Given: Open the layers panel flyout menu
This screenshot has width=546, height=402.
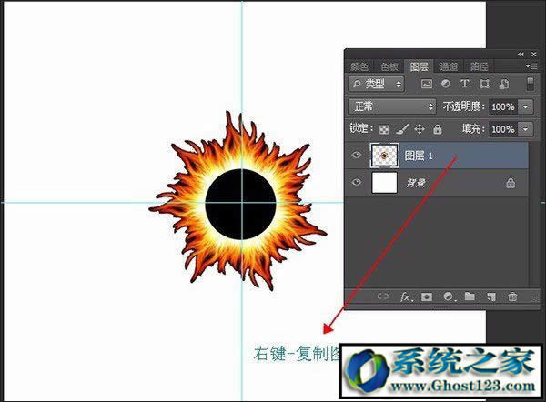Looking at the screenshot, I should 531,66.
